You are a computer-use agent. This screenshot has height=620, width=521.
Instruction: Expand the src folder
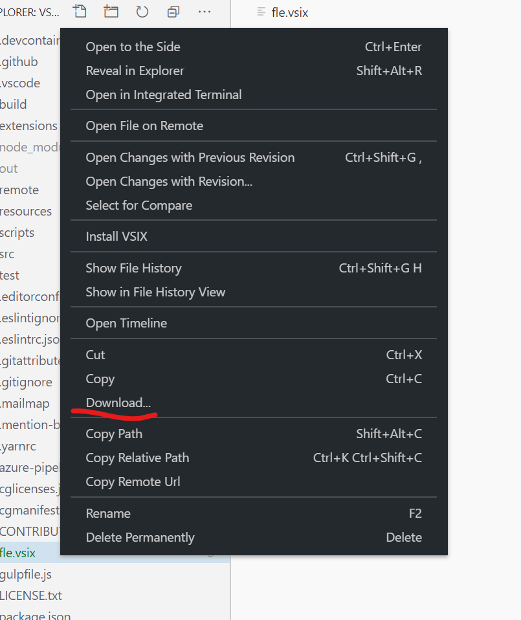pyautogui.click(x=9, y=254)
